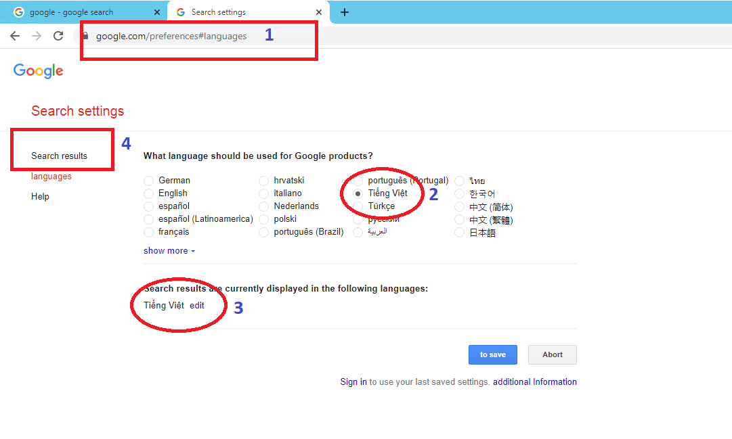Screen dimensions: 732x439
Task: Choose the Tiếng Việt radio option
Action: 358,193
